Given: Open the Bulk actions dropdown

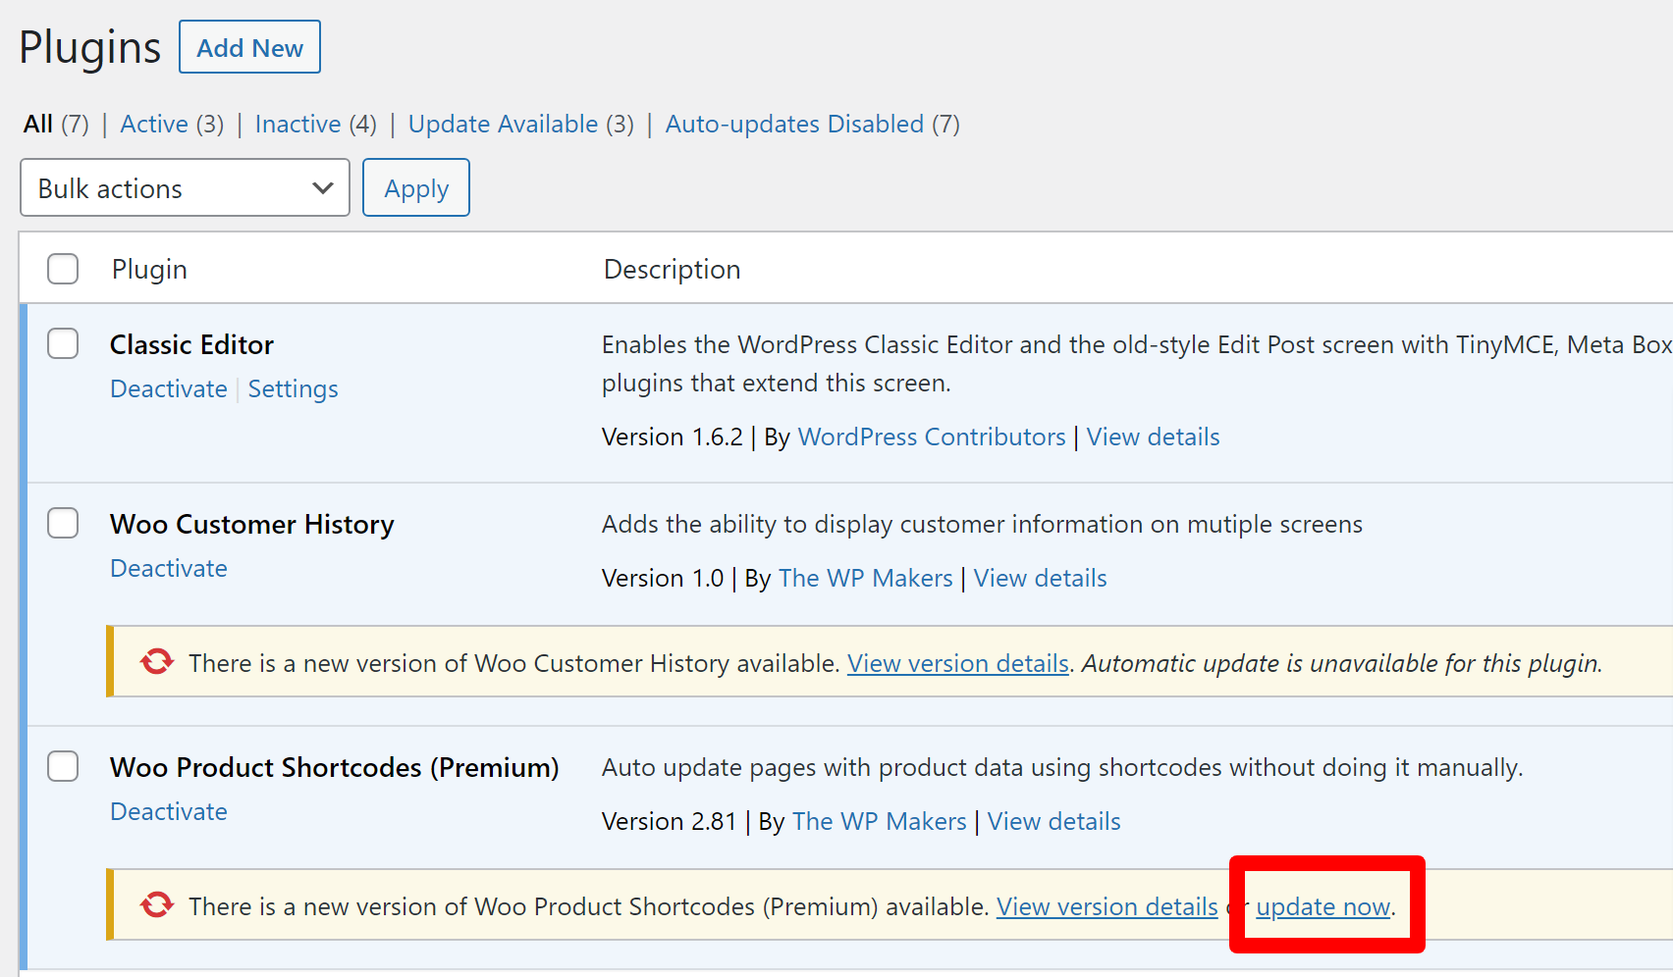Looking at the screenshot, I should pos(185,187).
